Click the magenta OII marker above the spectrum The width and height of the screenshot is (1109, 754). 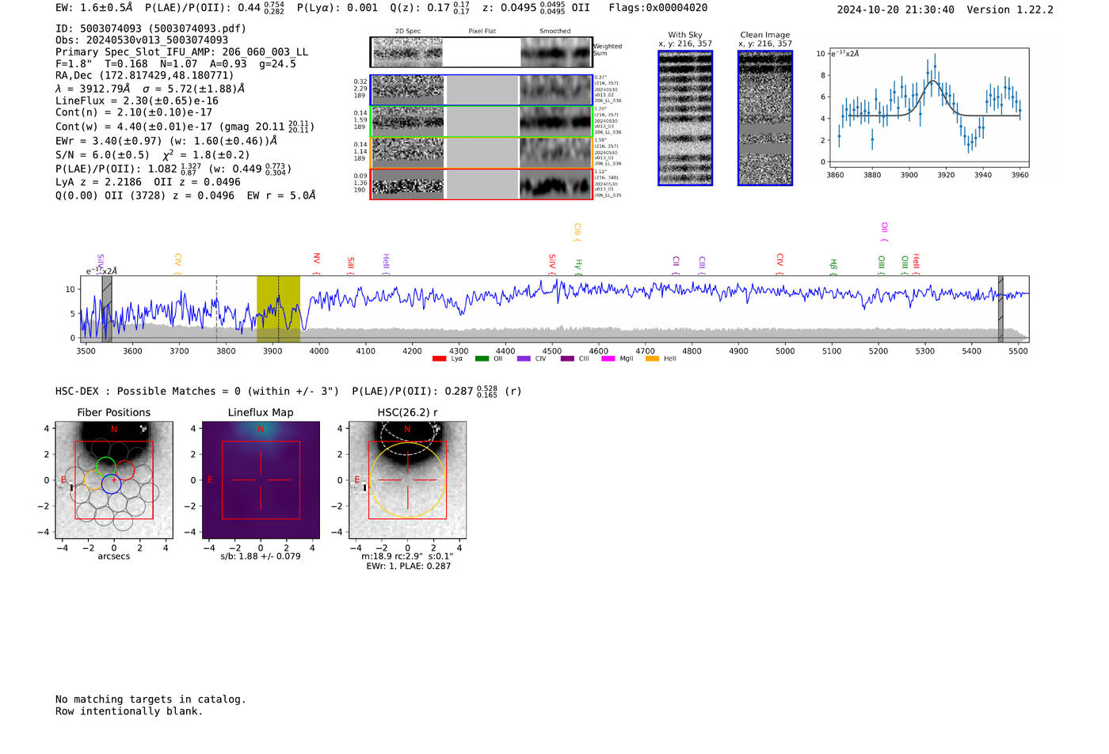click(884, 232)
